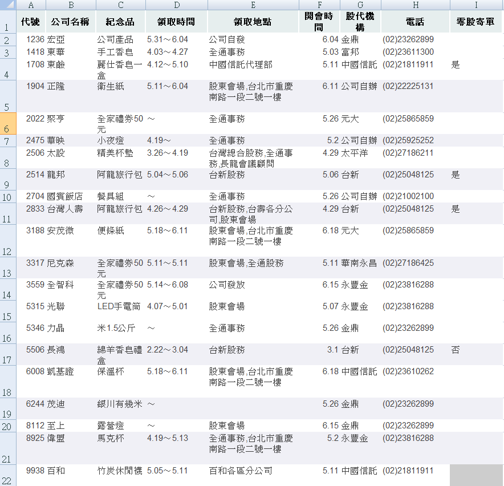The image size is (504, 486).
Task: Click the 電話 header cell
Action: pyautogui.click(x=416, y=22)
